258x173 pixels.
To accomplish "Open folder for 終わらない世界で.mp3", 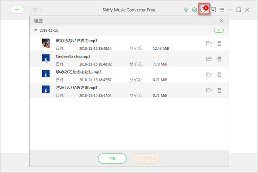I will coord(209,43).
